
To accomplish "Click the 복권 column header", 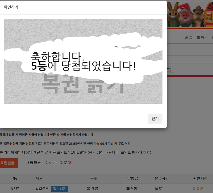I will [x=39, y=178].
